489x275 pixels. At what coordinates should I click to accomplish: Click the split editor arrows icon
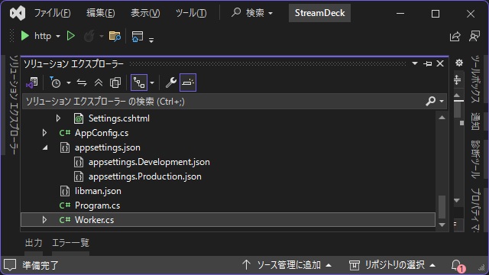pos(457,80)
